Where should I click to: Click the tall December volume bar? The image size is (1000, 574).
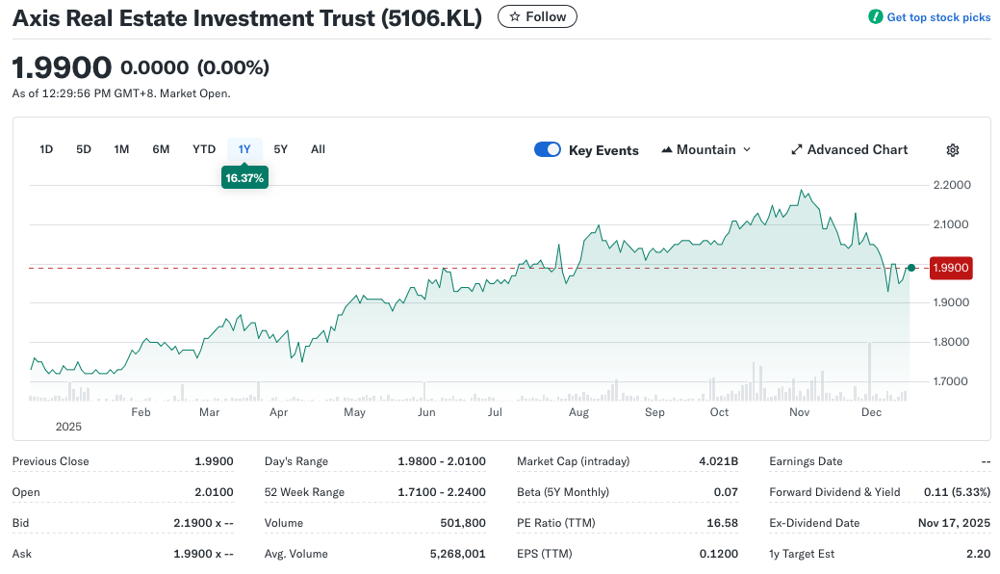[x=869, y=371]
